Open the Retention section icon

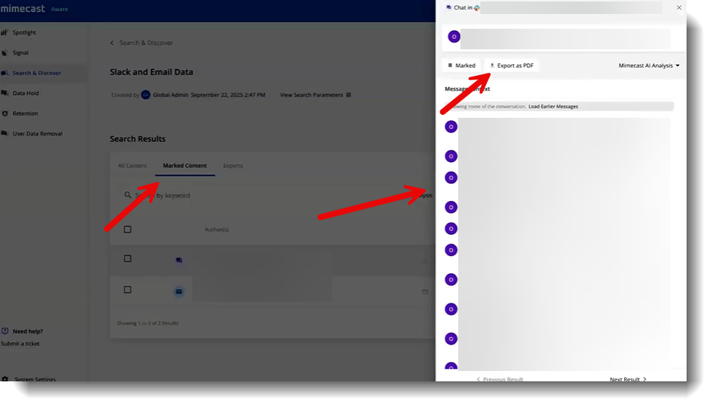tap(4, 113)
